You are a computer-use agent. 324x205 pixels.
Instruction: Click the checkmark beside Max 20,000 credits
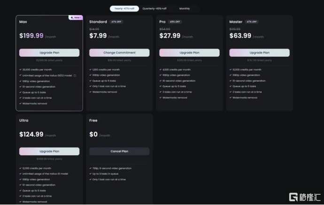(21, 69)
